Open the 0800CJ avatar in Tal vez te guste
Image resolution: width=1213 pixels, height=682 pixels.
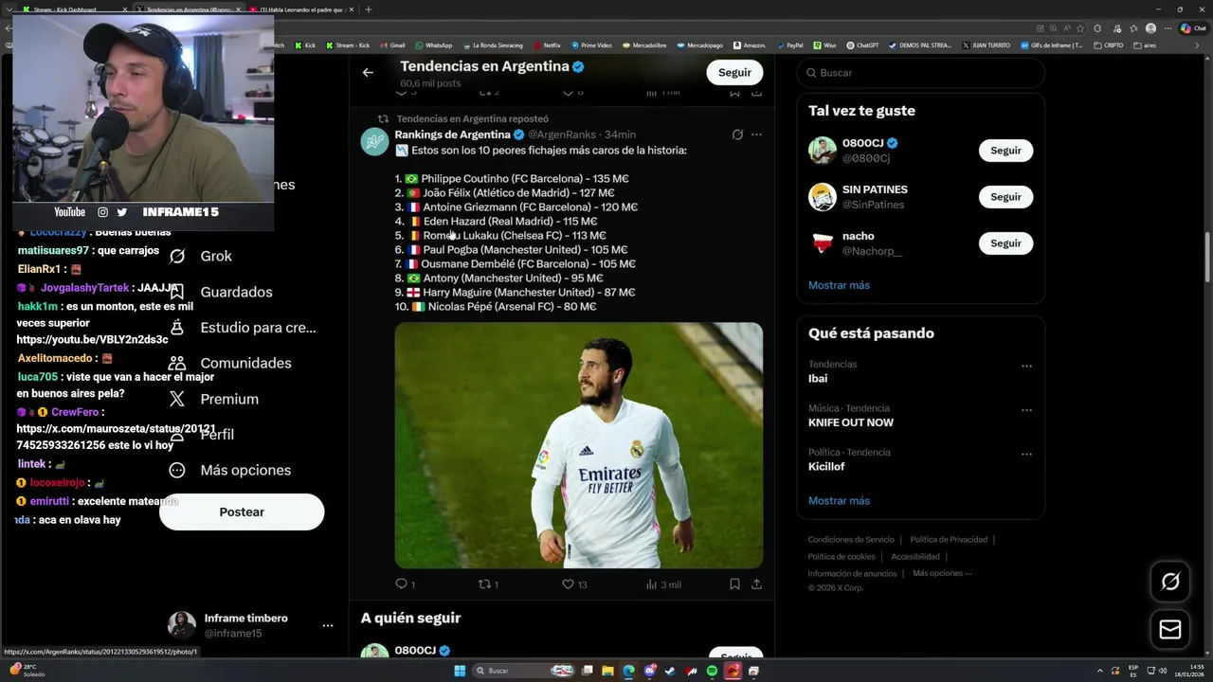823,151
